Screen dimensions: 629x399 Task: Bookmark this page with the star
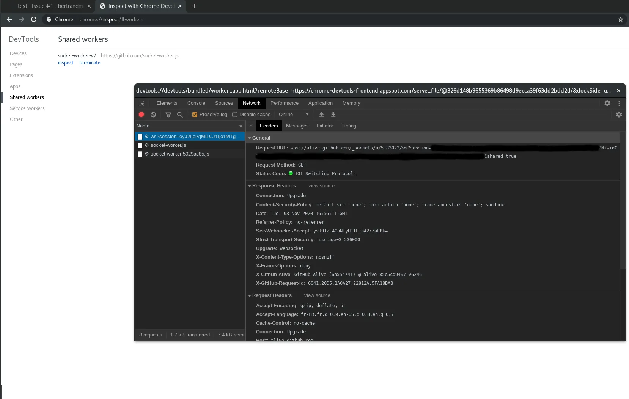621,19
